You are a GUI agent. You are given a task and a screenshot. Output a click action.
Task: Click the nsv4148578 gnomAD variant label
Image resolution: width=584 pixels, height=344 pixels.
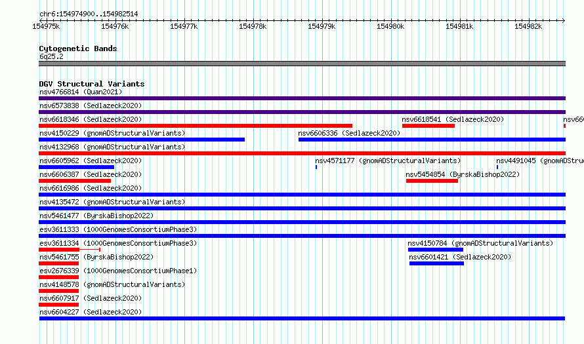point(112,284)
